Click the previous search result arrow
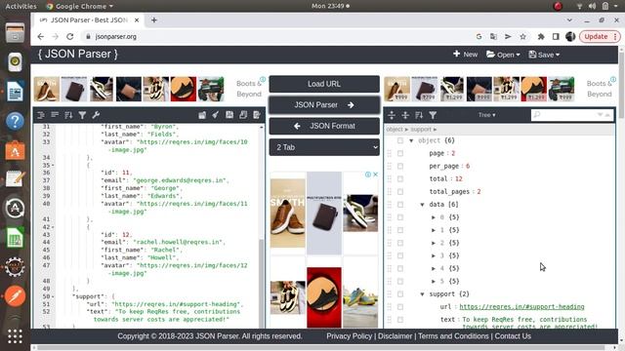The image size is (625, 351). [607, 115]
